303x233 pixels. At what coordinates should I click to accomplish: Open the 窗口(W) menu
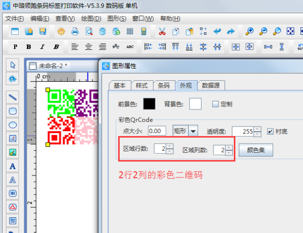(x=143, y=19)
